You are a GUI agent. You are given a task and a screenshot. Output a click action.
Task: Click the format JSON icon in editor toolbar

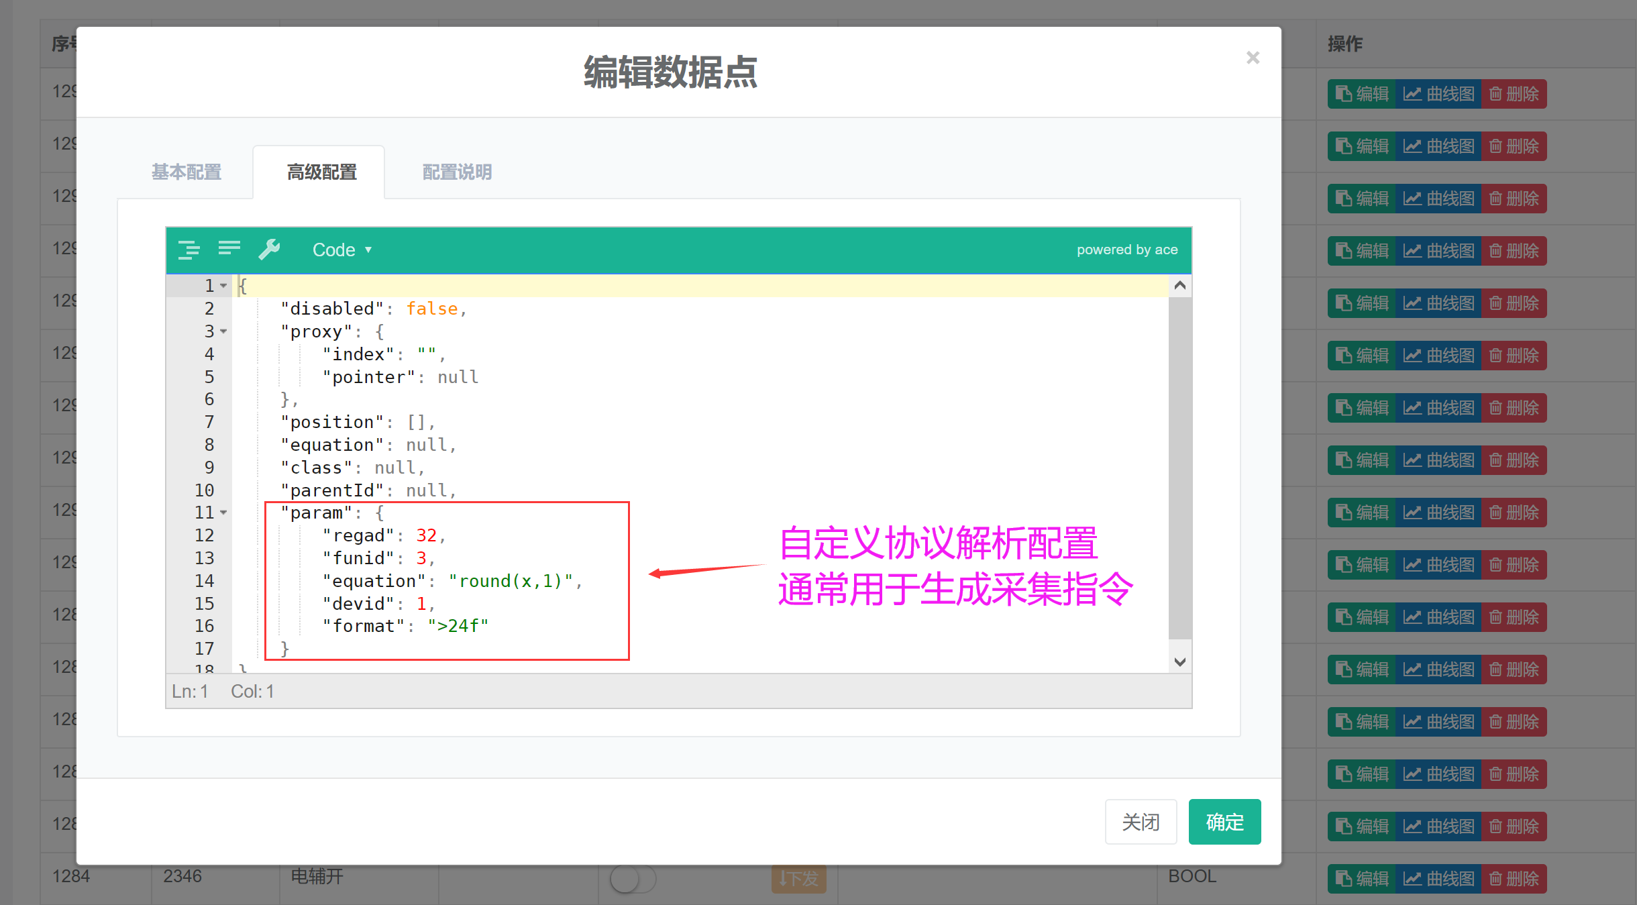pyautogui.click(x=189, y=250)
